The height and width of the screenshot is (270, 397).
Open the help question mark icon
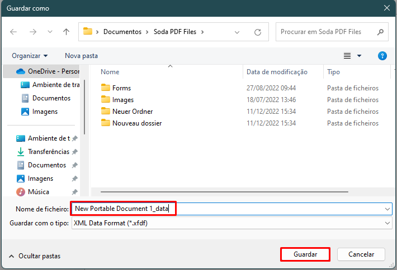click(382, 56)
